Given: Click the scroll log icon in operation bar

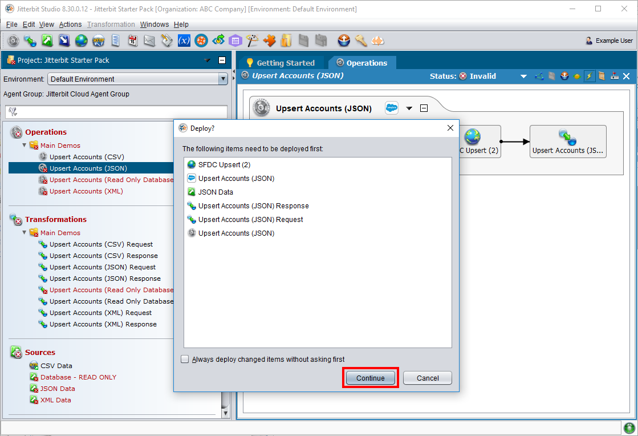Looking at the screenshot, I should 602,76.
